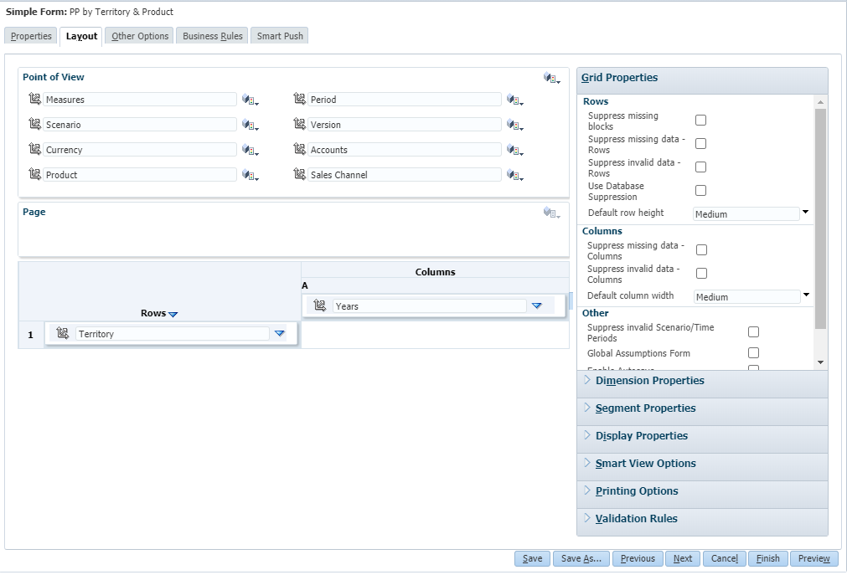Open the Page section member selector icon
Image resolution: width=847 pixels, height=575 pixels.
click(x=550, y=213)
